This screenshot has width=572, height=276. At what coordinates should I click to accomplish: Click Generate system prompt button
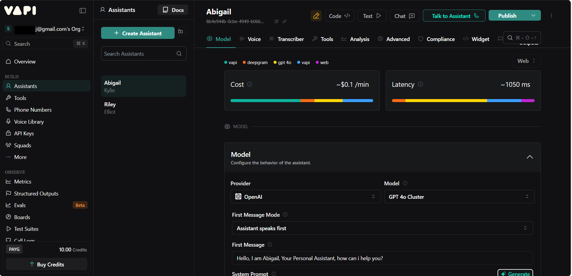[515, 273]
